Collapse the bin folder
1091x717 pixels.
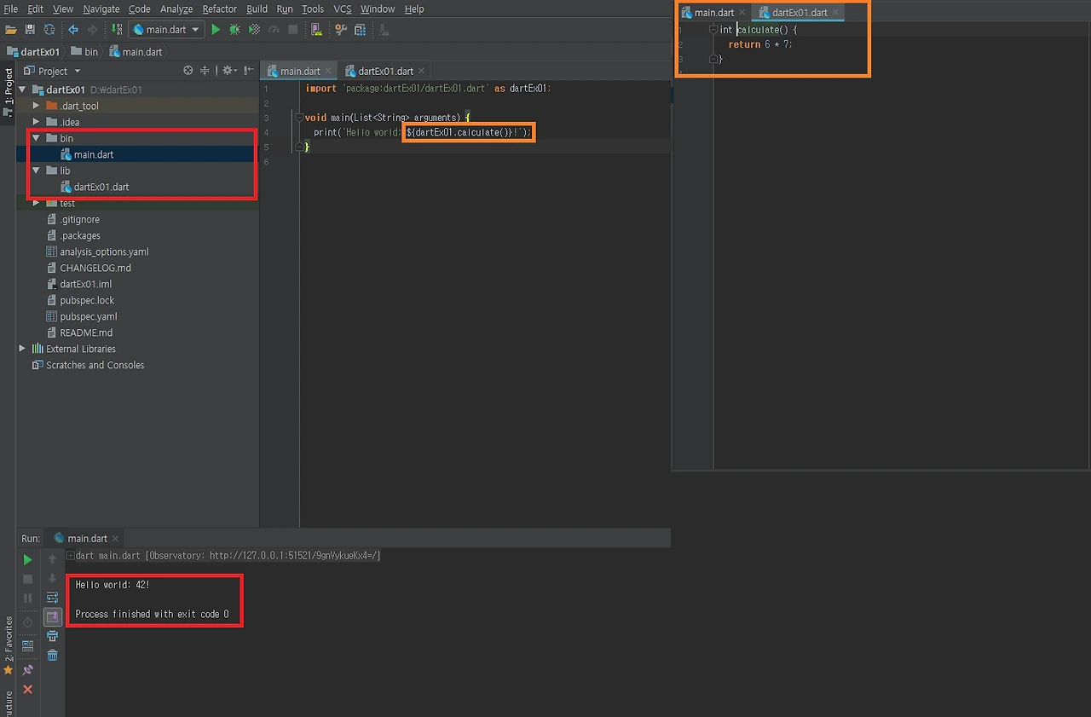(x=36, y=138)
